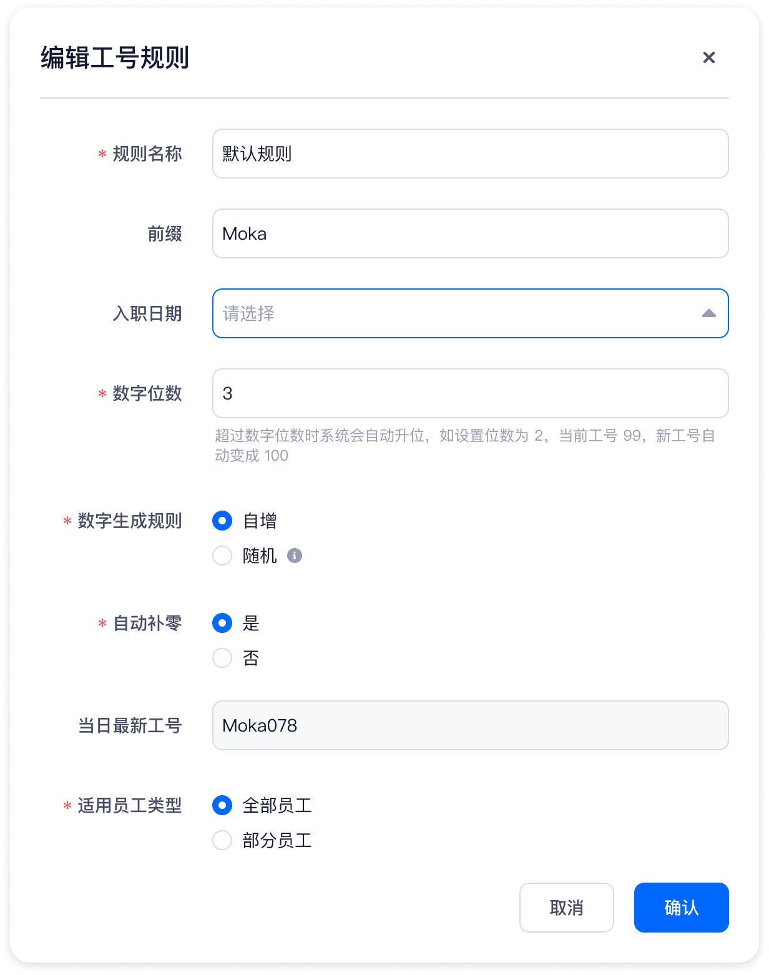Choose the 随机 generation rule
Viewport: 769px width, 975px height.
coord(222,556)
